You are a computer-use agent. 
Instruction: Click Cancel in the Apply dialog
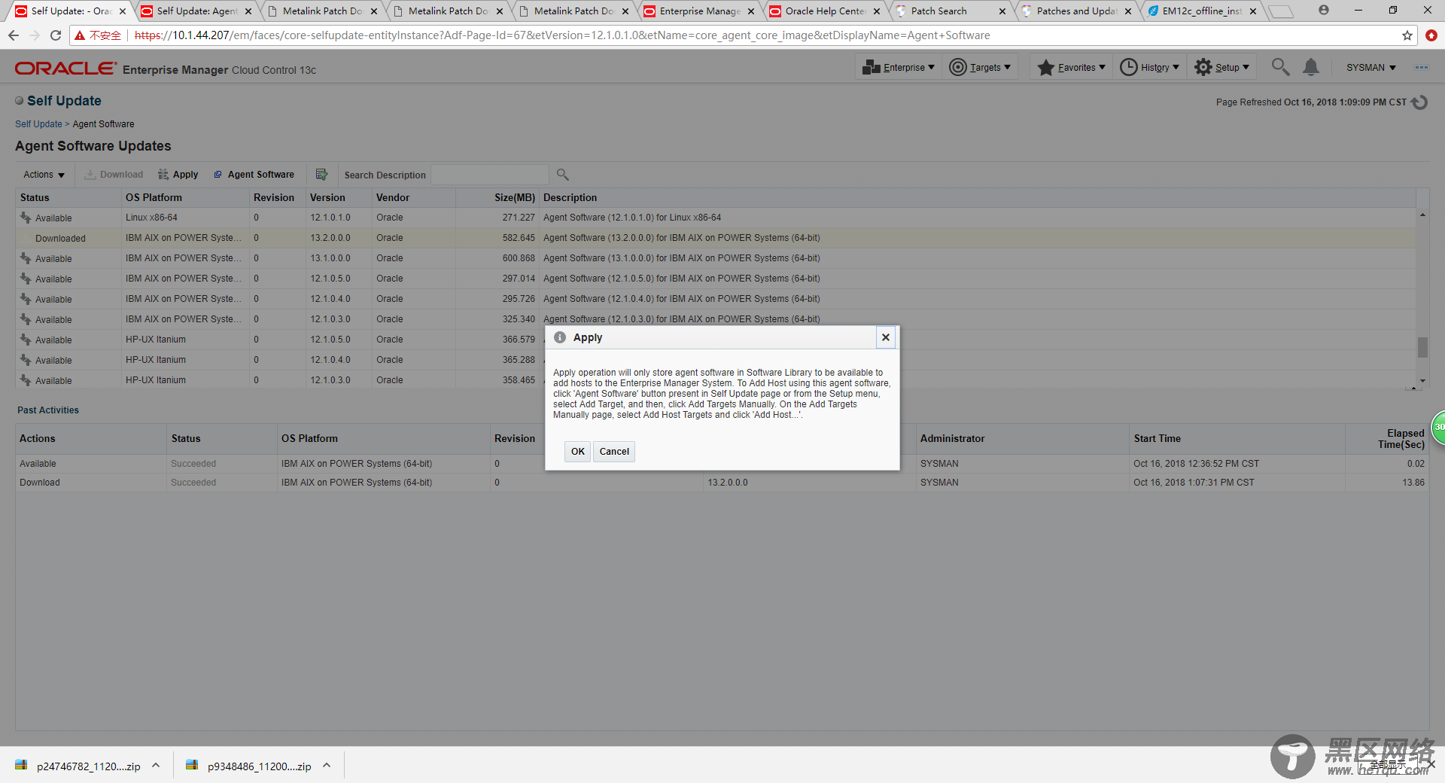[x=614, y=452]
